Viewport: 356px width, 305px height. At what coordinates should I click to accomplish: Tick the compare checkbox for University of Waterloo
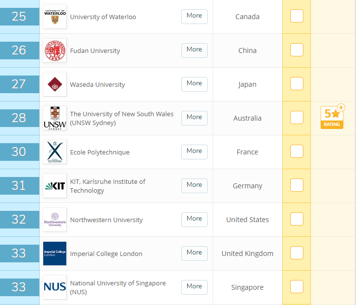[297, 16]
